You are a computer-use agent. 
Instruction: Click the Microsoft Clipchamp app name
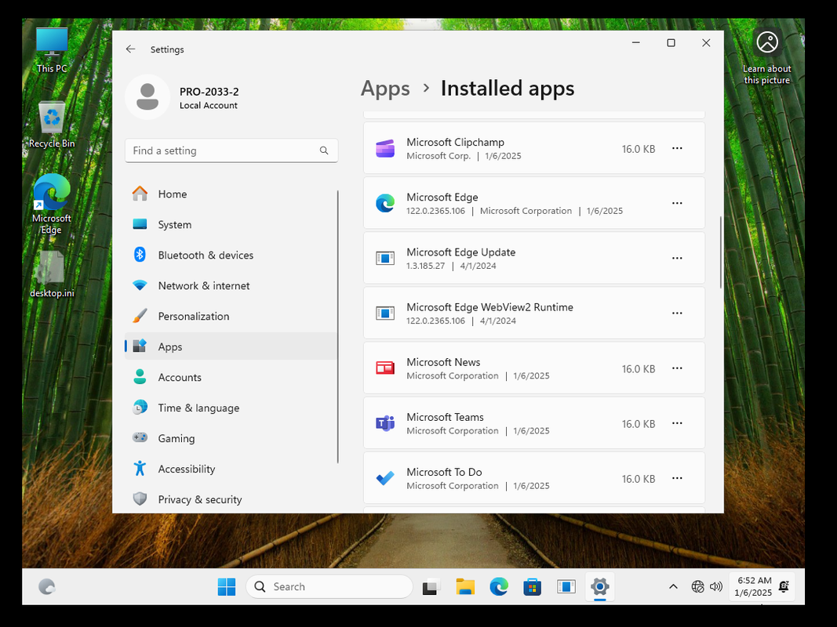(455, 142)
